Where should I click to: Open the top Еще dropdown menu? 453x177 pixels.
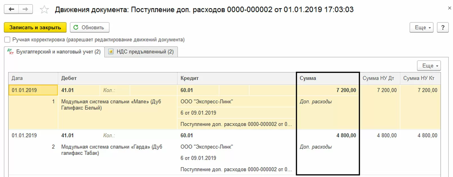click(421, 27)
